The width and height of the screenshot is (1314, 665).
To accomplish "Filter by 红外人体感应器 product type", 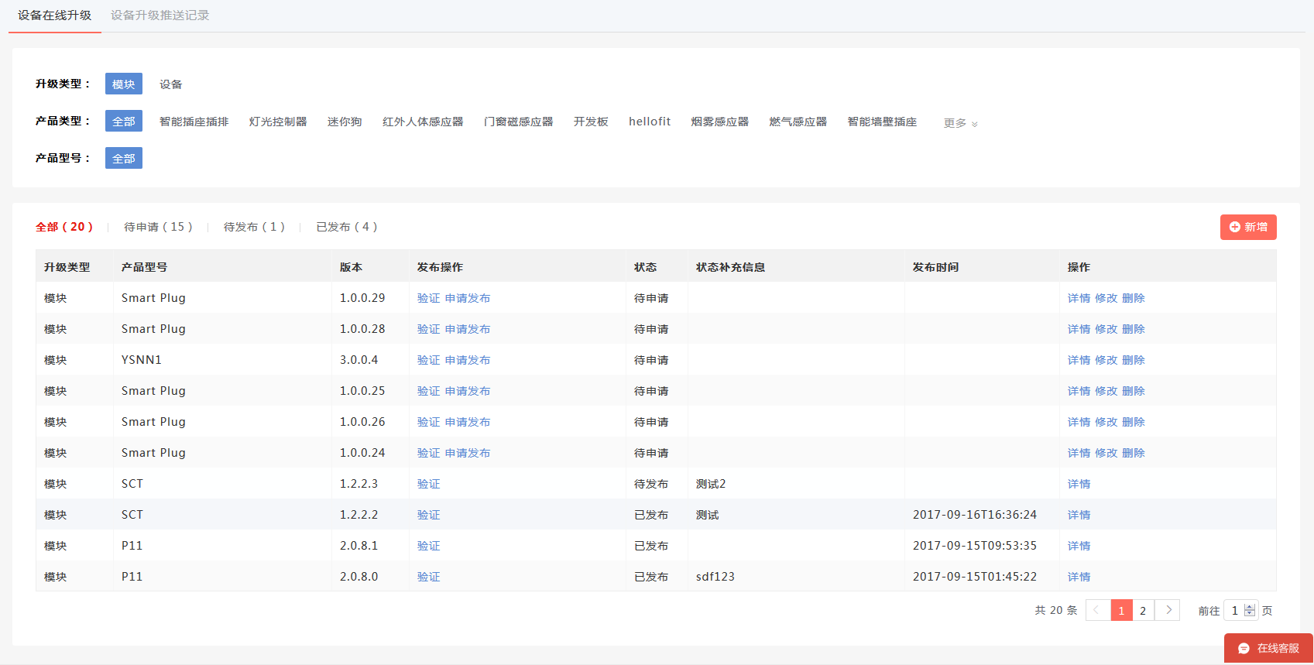I will [423, 122].
